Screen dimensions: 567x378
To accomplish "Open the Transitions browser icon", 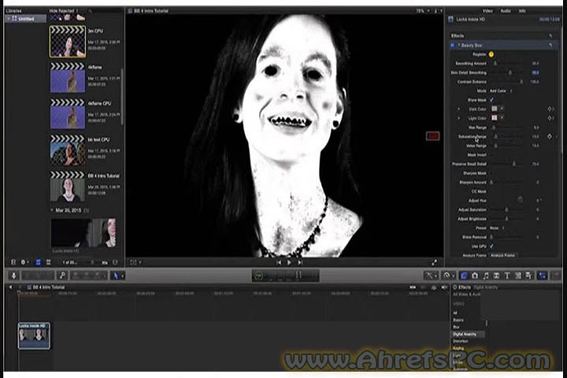I will click(496, 276).
